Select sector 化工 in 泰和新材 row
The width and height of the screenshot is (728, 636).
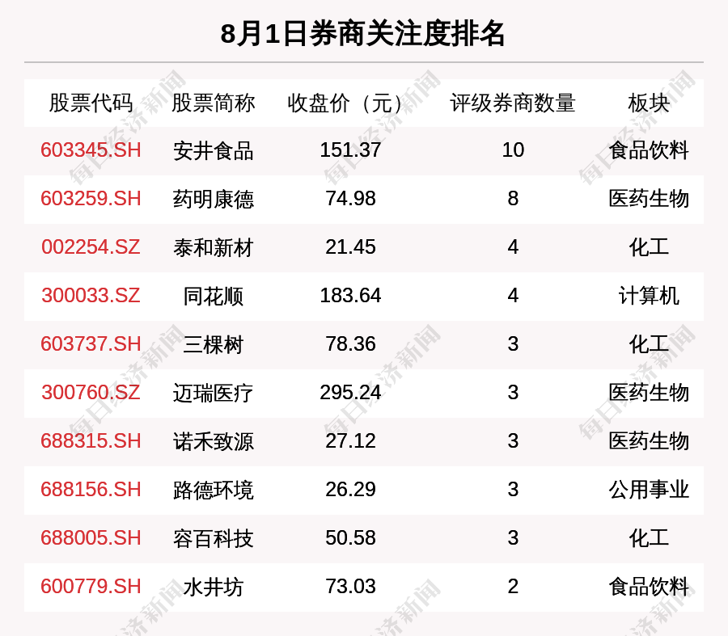point(649,248)
